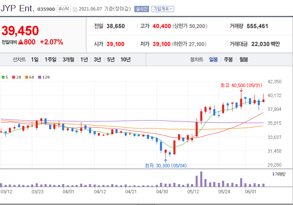Click the orange 60-day moving average swatch
The image size is (293, 205).
coord(26,77)
